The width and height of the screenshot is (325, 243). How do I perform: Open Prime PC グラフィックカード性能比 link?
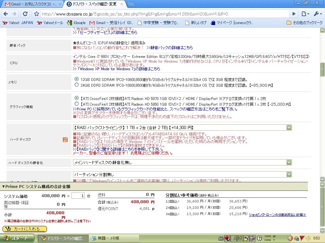[155, 109]
